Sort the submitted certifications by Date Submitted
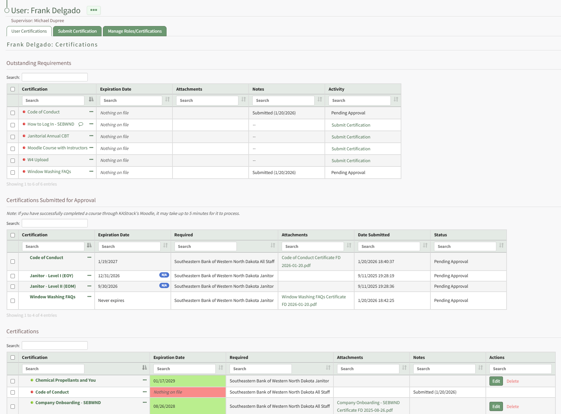 tap(425, 246)
